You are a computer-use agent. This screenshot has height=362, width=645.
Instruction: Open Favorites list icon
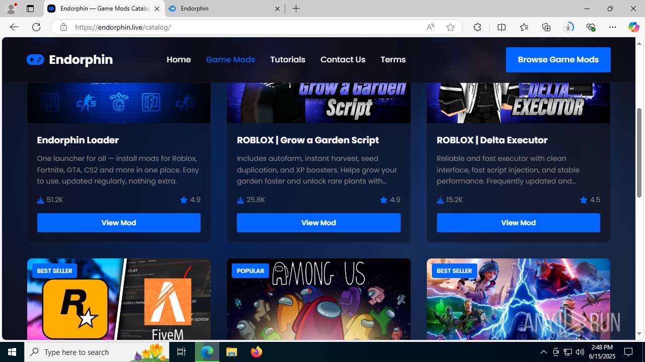coord(524,27)
